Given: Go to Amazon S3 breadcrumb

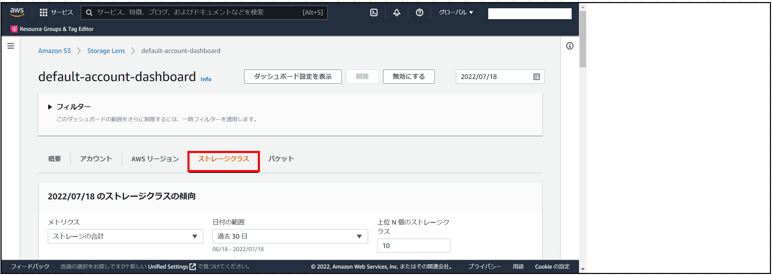Looking at the screenshot, I should 54,51.
